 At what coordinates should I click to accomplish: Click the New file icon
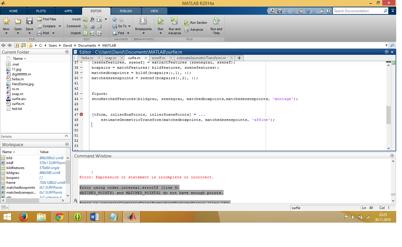click(6, 21)
